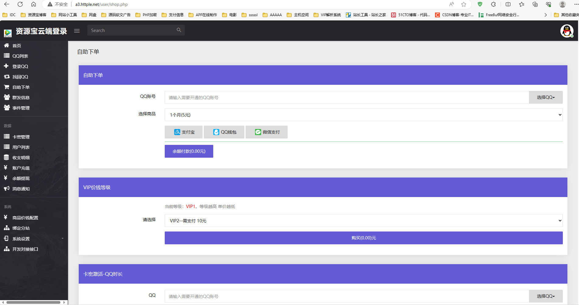Open the IDC bookmark folder
579x305 pixels.
[9, 15]
